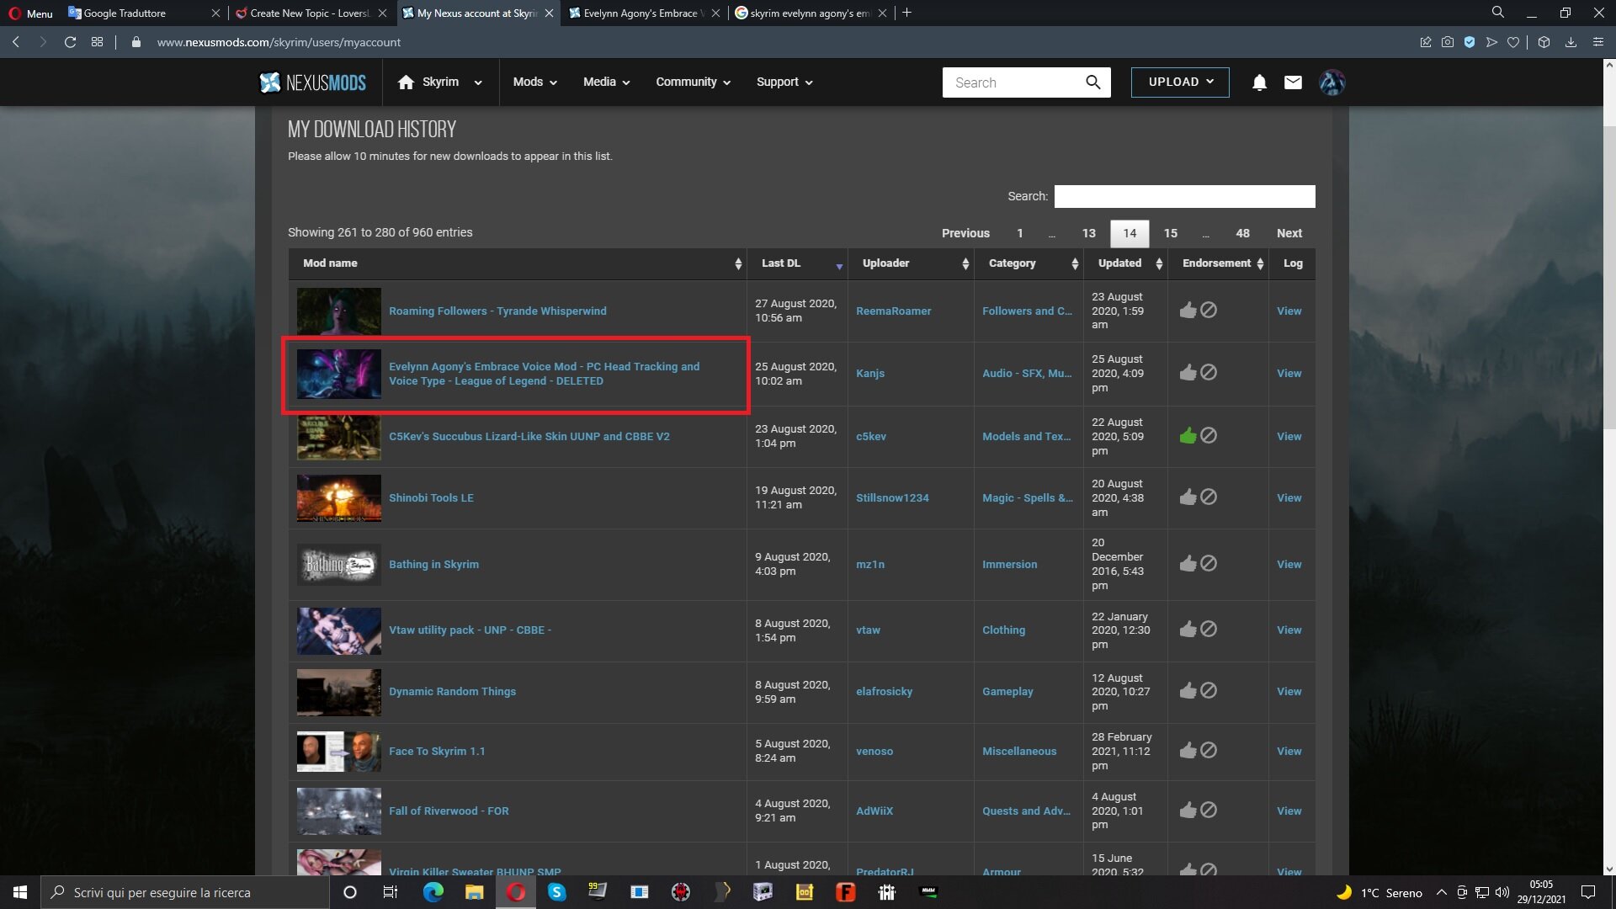Endorse the Evelynn Agony's Embrace mod

coord(1188,372)
